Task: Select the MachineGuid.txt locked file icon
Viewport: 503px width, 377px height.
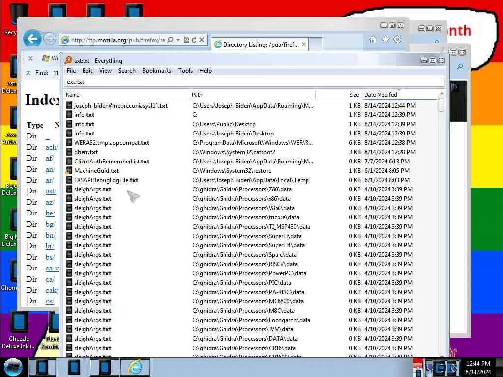Action: point(69,170)
